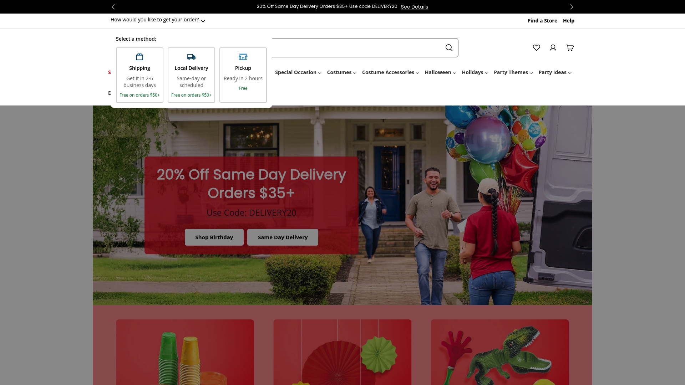This screenshot has height=385, width=685.
Task: Expand the Costumes menu
Action: point(341,72)
